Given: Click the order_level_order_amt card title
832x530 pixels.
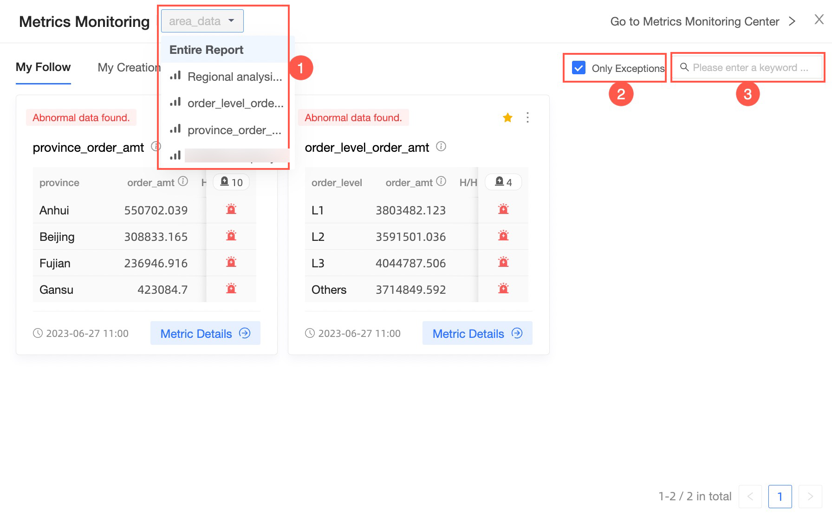Looking at the screenshot, I should (367, 148).
